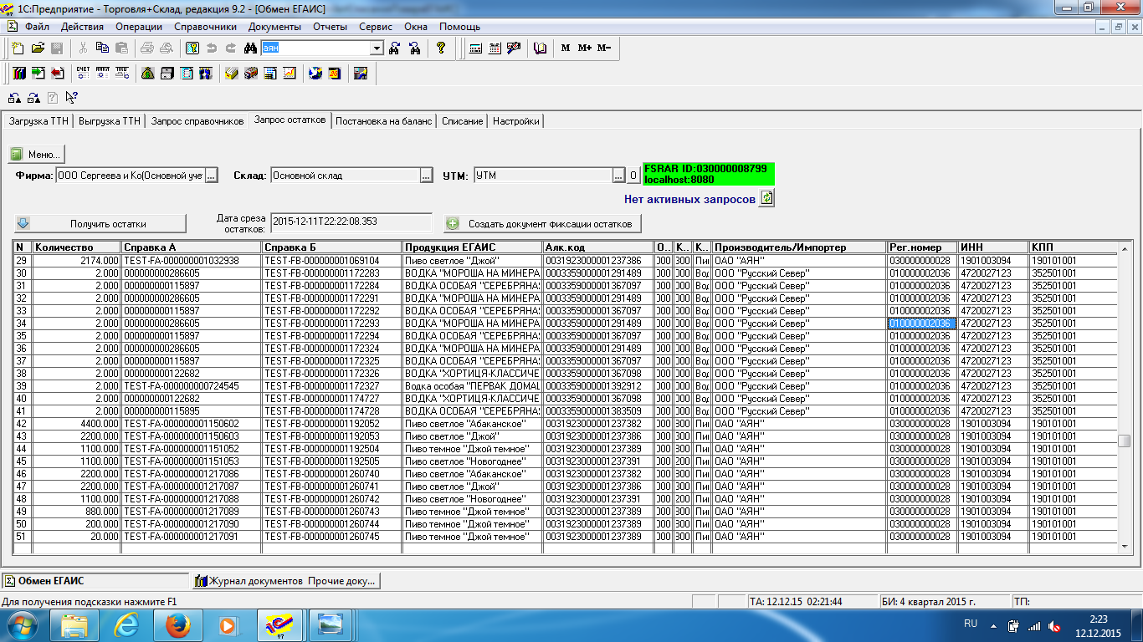
Task: Open the Отчеты menu
Action: coord(330,27)
